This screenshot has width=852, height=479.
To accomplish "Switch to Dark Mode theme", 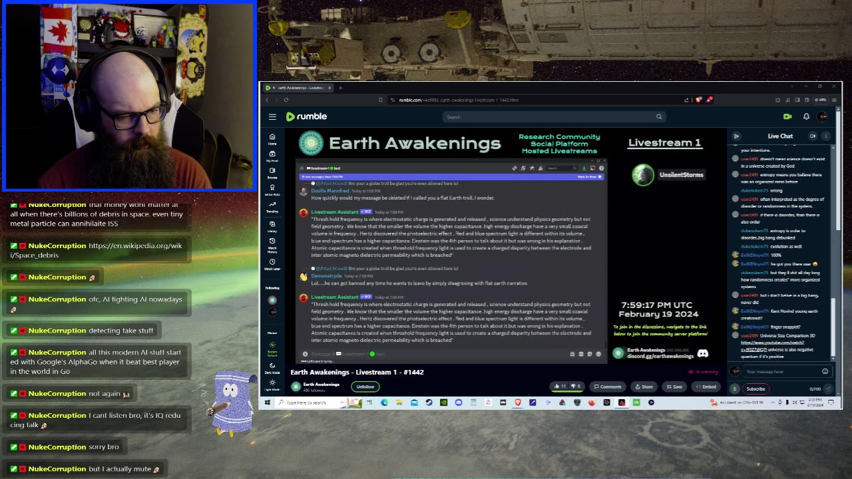I will [x=272, y=366].
